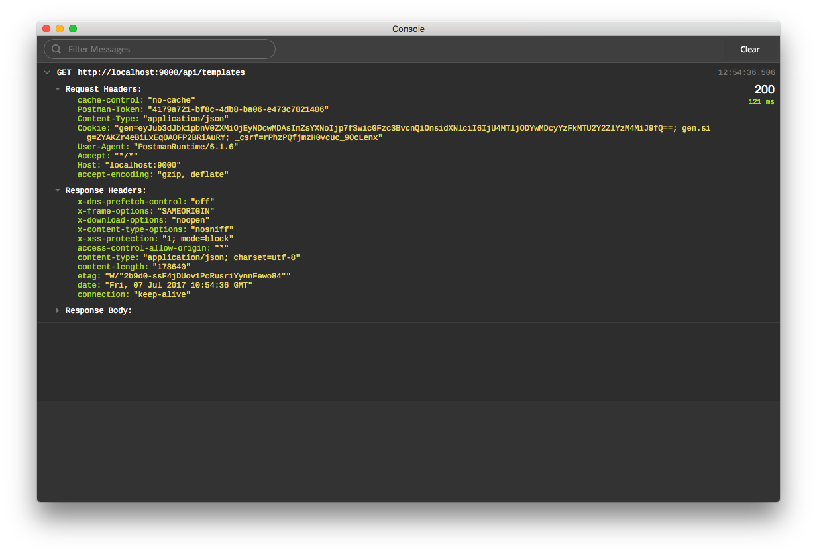
Task: Collapse the Request Headers section
Action: coord(58,89)
